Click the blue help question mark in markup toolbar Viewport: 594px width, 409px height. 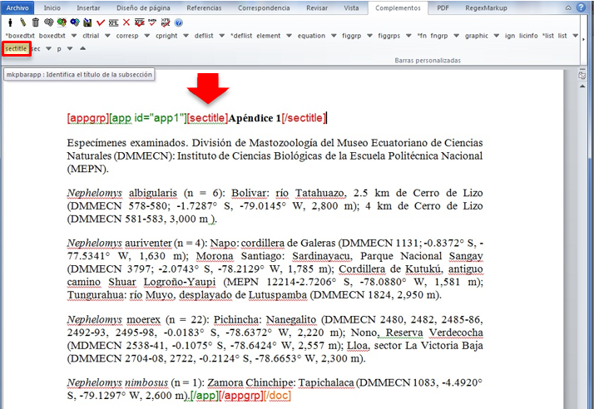[x=178, y=22]
